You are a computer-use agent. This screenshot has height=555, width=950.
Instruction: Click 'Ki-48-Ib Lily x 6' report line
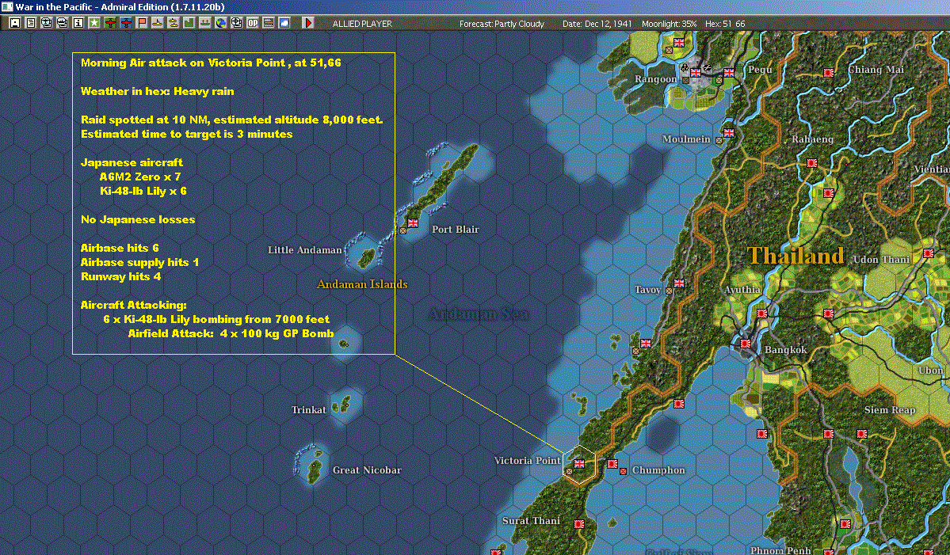(x=143, y=191)
